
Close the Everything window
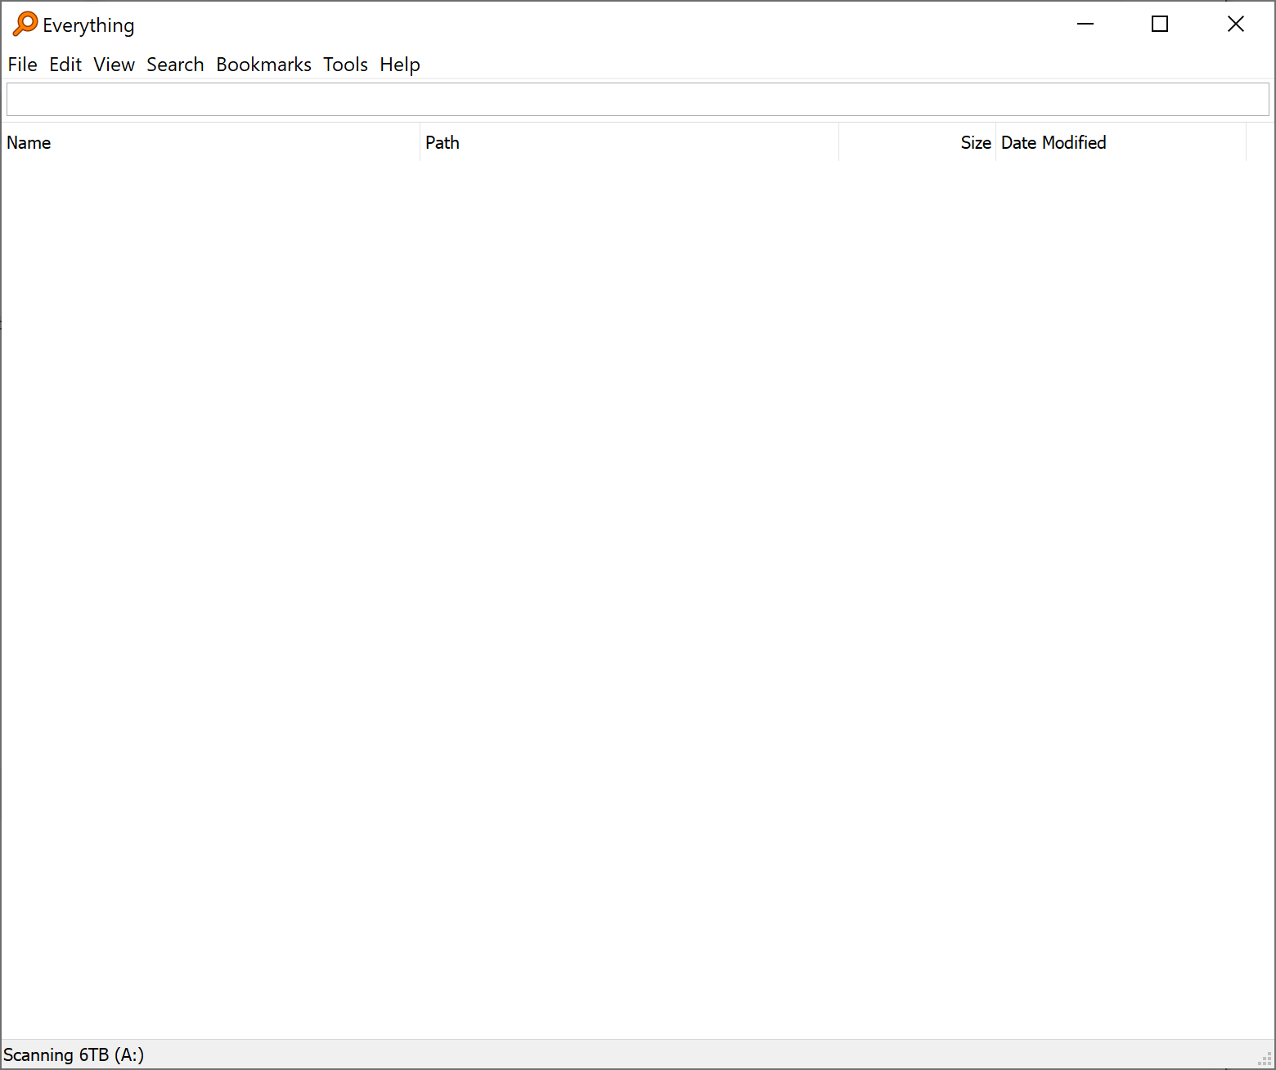(1236, 25)
